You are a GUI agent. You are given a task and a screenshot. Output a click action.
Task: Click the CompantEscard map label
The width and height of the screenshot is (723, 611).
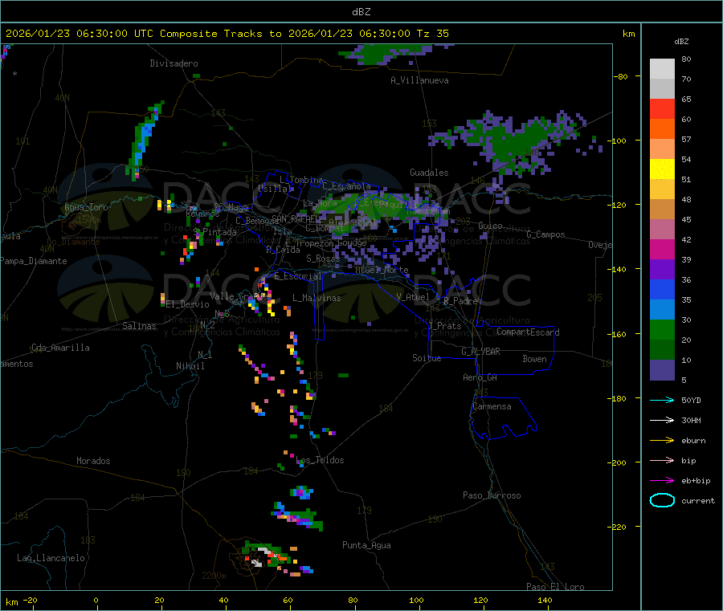tap(528, 332)
